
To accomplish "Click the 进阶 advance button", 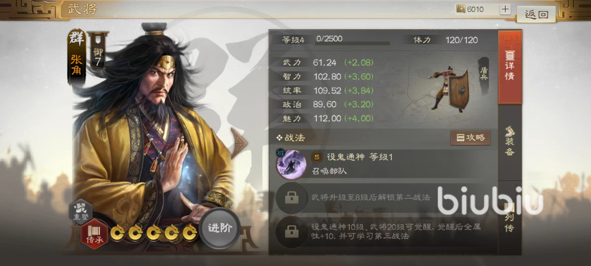I will (x=220, y=229).
